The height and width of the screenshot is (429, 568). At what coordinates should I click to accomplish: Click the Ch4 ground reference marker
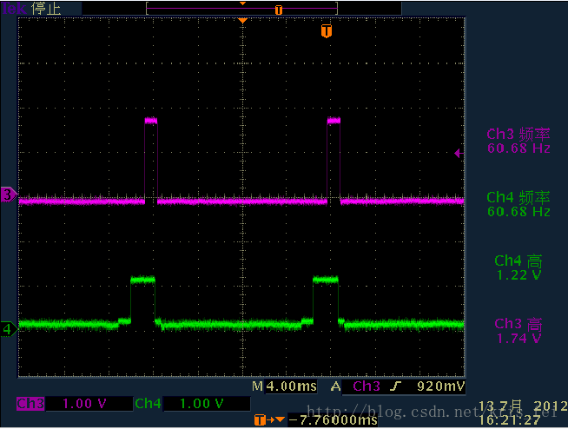pos(9,329)
